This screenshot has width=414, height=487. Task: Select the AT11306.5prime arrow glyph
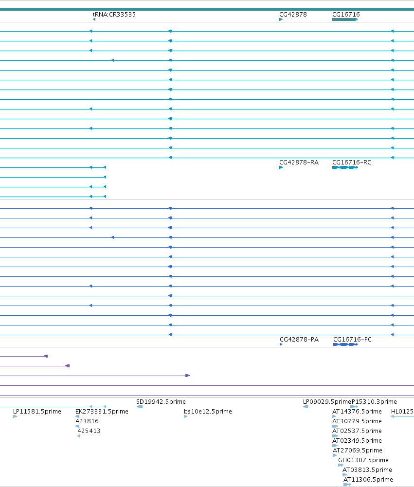(x=347, y=485)
